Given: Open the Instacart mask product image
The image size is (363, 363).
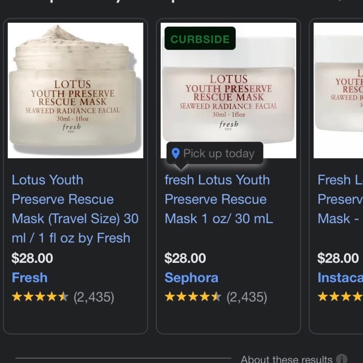Looking at the screenshot, I should (338, 90).
